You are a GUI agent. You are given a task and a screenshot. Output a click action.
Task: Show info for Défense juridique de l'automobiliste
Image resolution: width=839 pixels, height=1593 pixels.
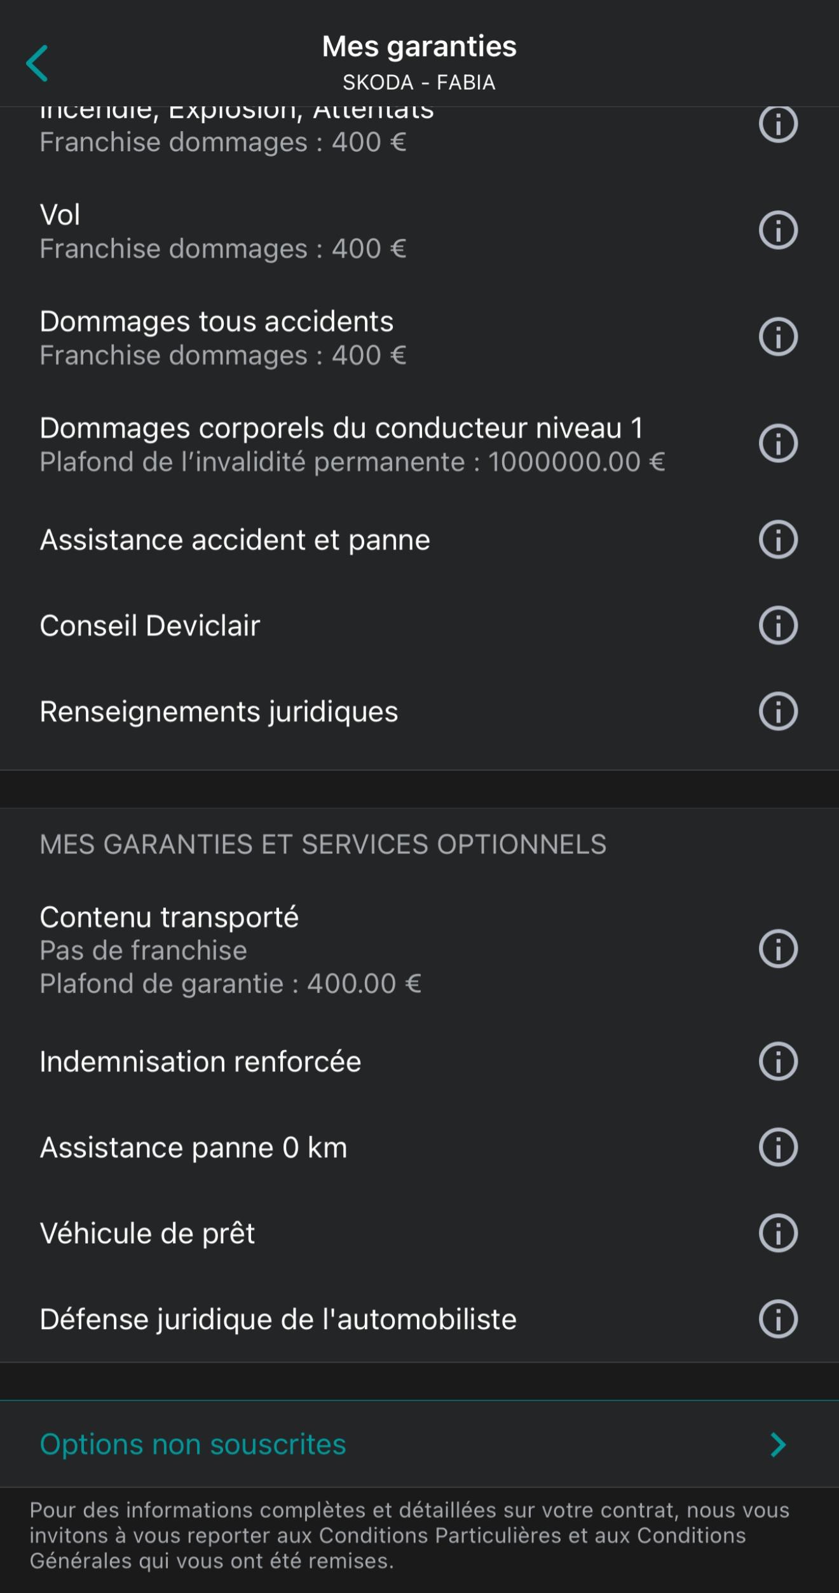tap(778, 1319)
